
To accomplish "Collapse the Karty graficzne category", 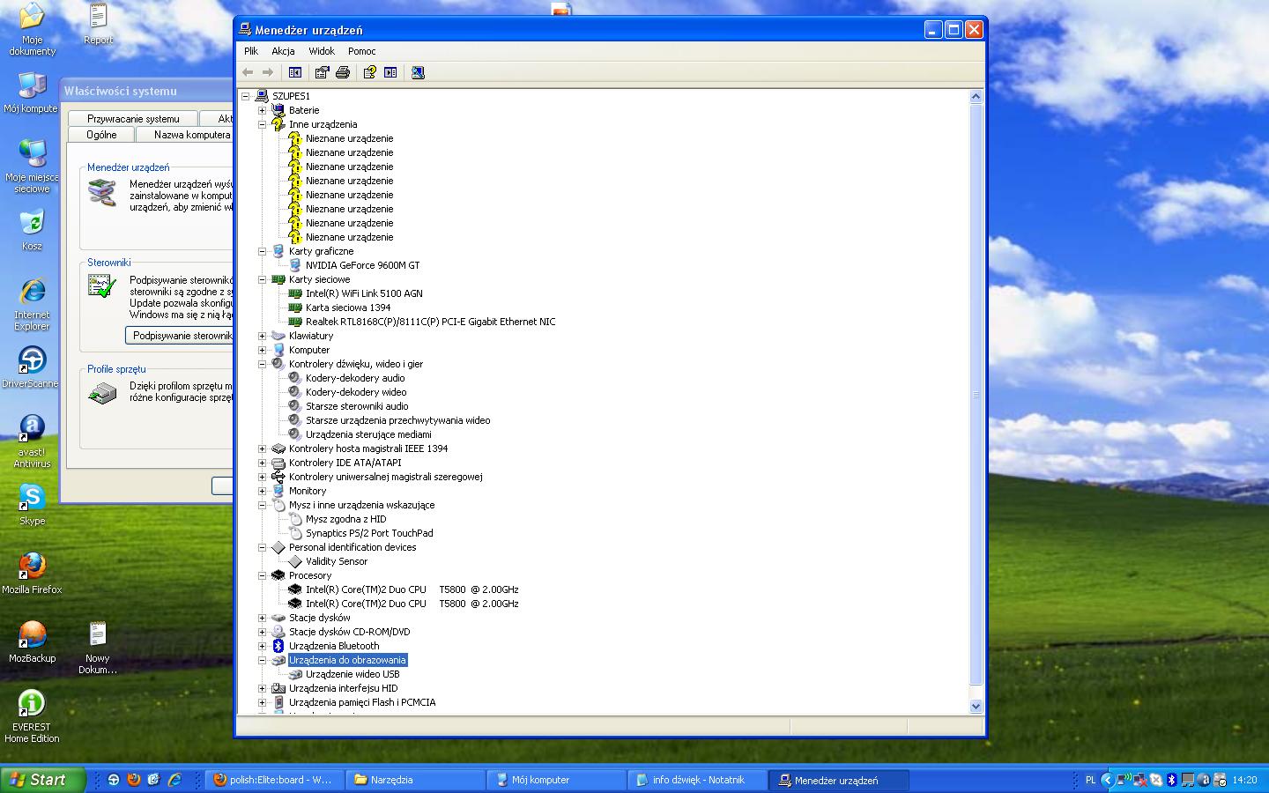I will 262,251.
